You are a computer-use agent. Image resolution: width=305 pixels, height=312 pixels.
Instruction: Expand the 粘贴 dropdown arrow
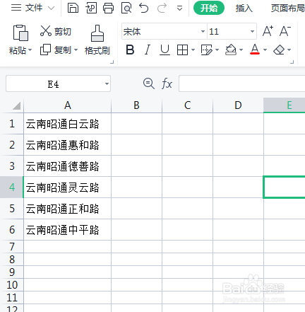tap(30, 50)
